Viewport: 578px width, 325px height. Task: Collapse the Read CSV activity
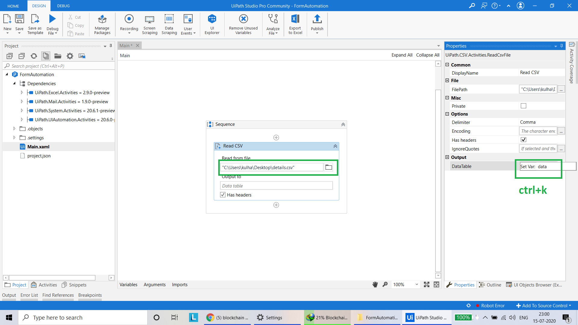pos(335,146)
